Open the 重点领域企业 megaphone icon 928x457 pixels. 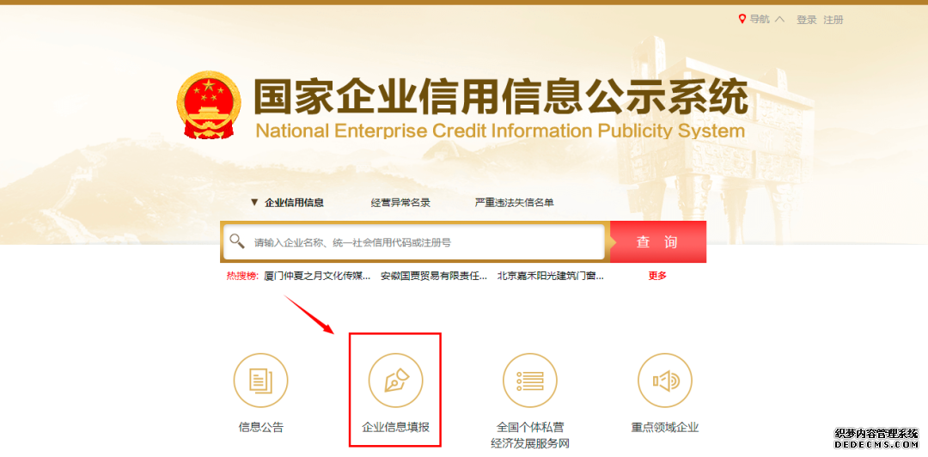click(664, 380)
